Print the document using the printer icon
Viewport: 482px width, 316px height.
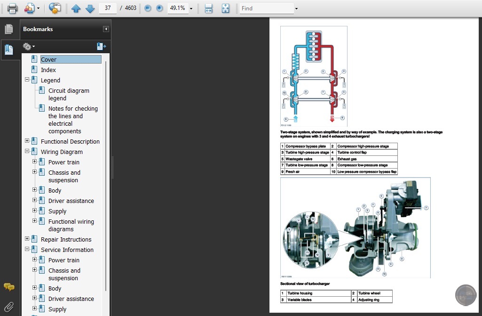(x=12, y=8)
